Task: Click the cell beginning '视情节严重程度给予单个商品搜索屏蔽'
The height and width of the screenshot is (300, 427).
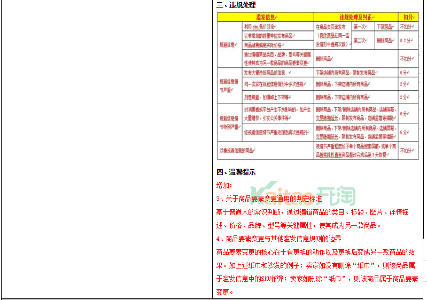Action: click(x=355, y=151)
